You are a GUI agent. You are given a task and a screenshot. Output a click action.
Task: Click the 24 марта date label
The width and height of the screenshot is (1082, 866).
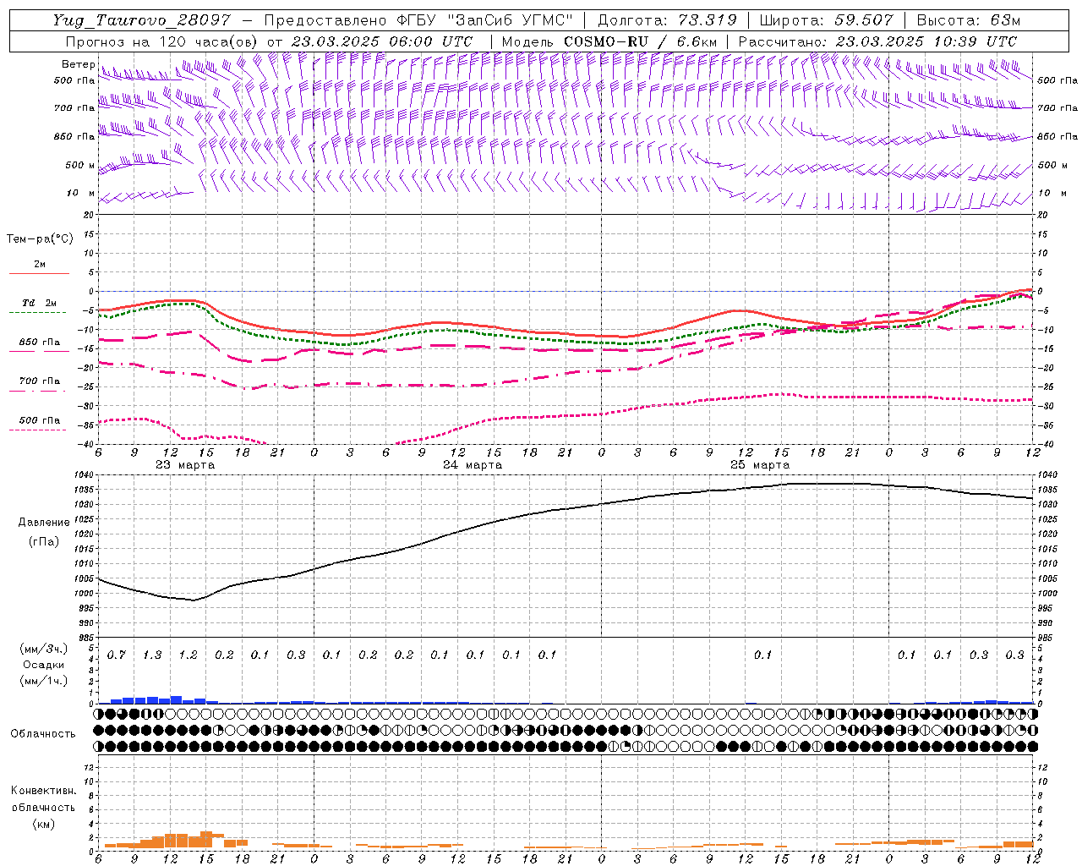click(473, 465)
